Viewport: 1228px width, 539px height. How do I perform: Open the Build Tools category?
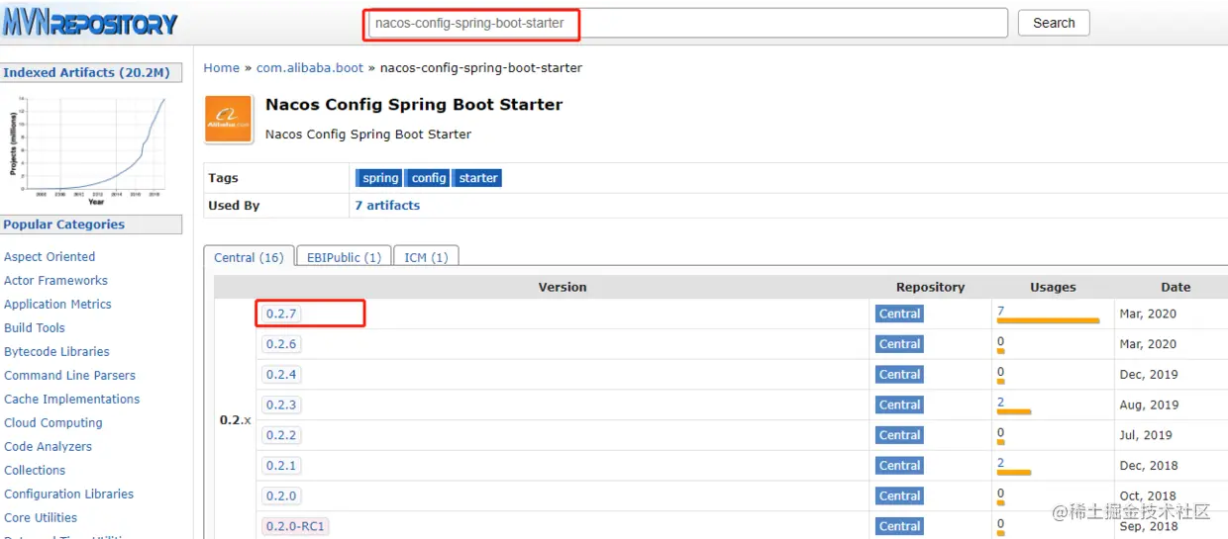click(35, 327)
